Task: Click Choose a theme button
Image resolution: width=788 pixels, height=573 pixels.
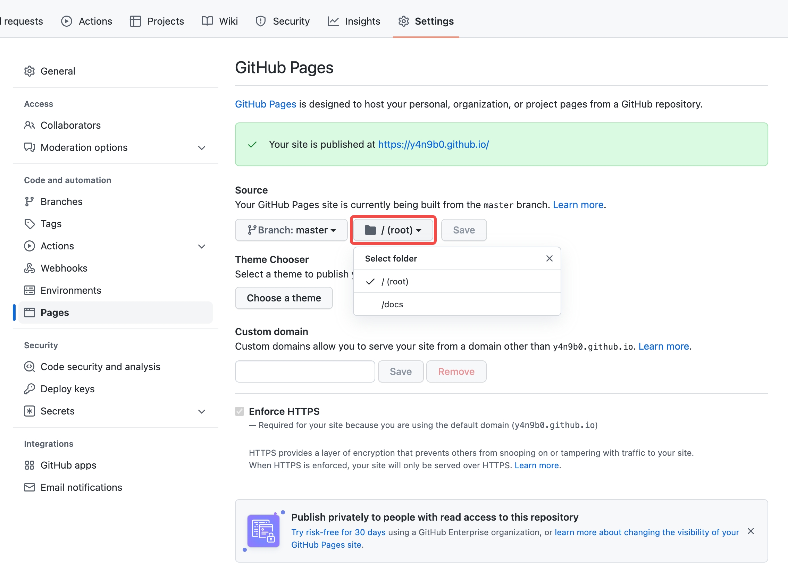Action: pos(284,298)
